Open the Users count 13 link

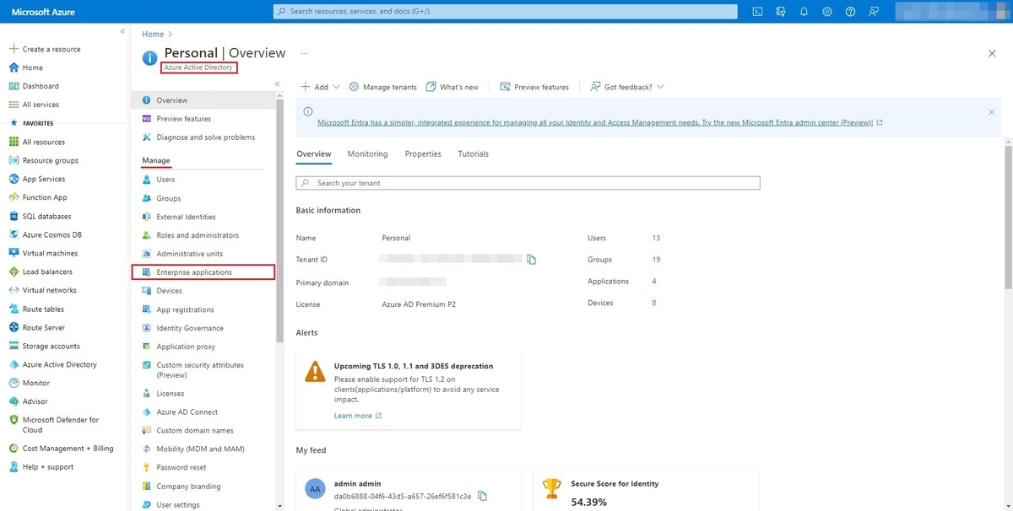pos(656,238)
